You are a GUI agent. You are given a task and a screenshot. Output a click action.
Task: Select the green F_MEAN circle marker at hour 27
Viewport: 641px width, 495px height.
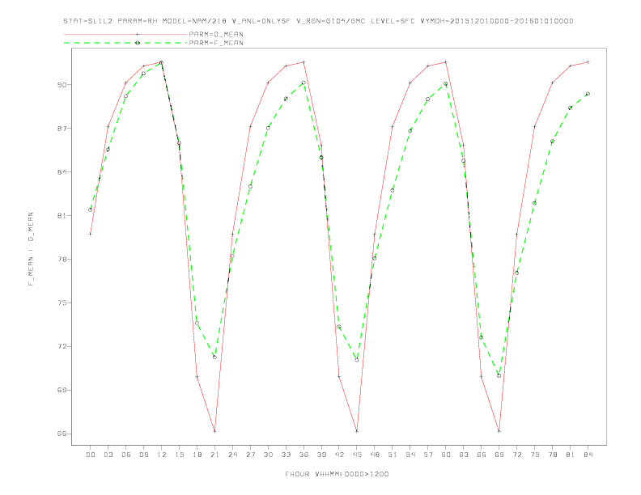click(250, 187)
